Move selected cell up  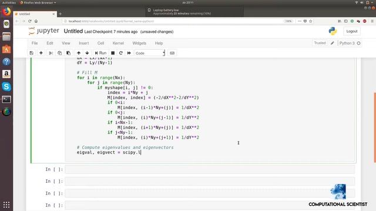pyautogui.click(x=79, y=53)
